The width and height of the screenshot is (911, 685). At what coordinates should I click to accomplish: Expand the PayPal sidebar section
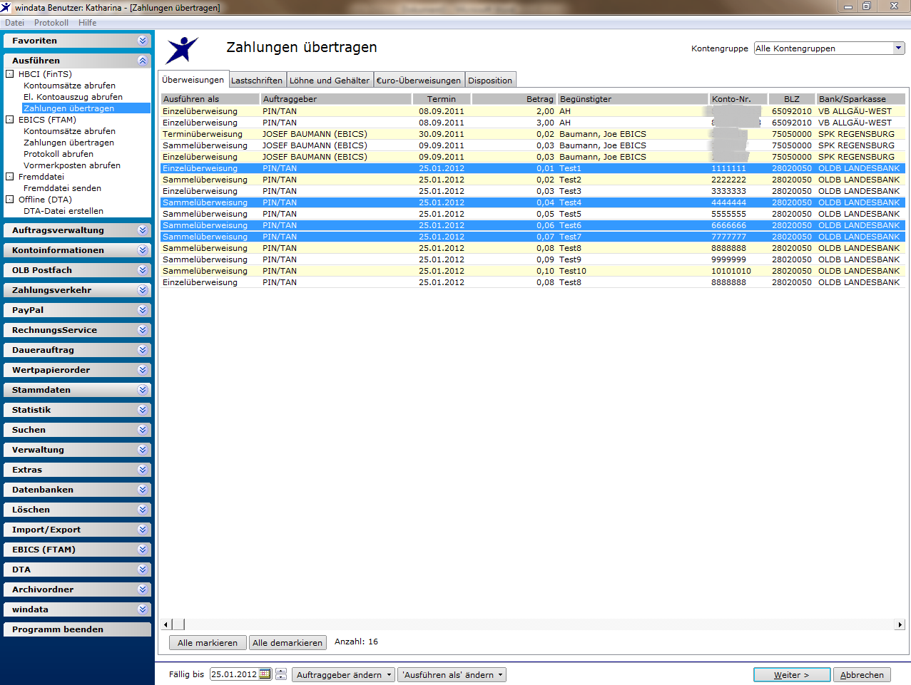click(x=77, y=310)
